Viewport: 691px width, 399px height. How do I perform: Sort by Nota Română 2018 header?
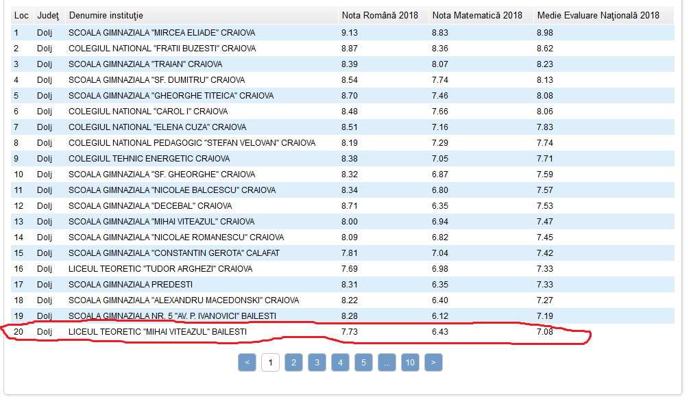(x=380, y=15)
